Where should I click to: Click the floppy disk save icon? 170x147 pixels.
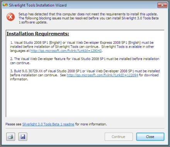click(23, 137)
